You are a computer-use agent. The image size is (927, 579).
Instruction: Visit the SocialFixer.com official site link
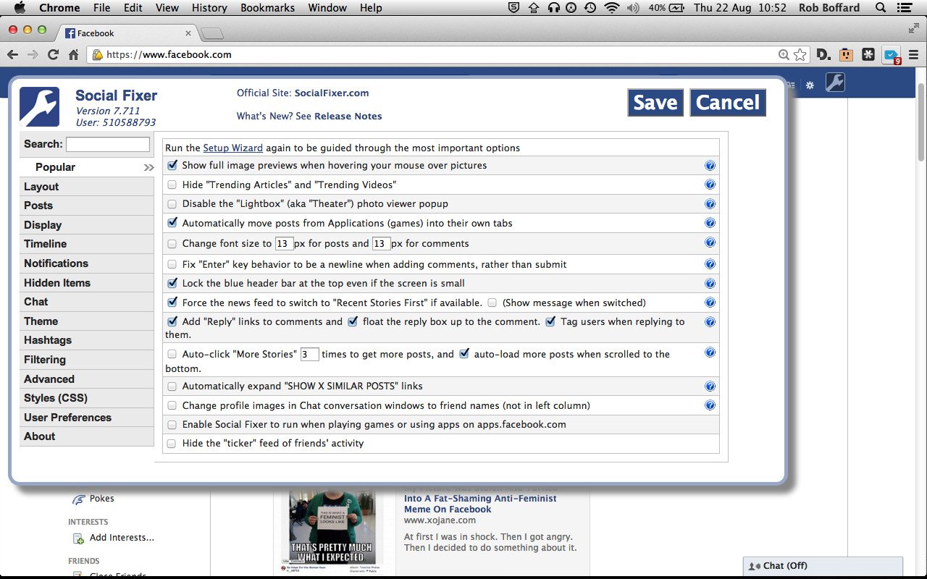click(x=332, y=93)
